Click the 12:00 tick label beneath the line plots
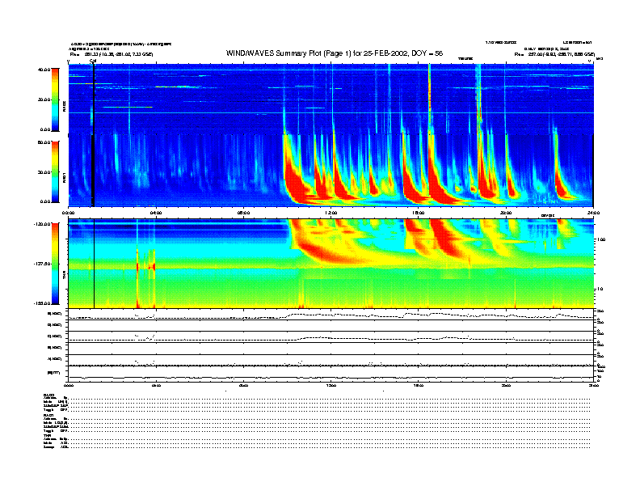The height and width of the screenshot is (495, 640). 331,385
